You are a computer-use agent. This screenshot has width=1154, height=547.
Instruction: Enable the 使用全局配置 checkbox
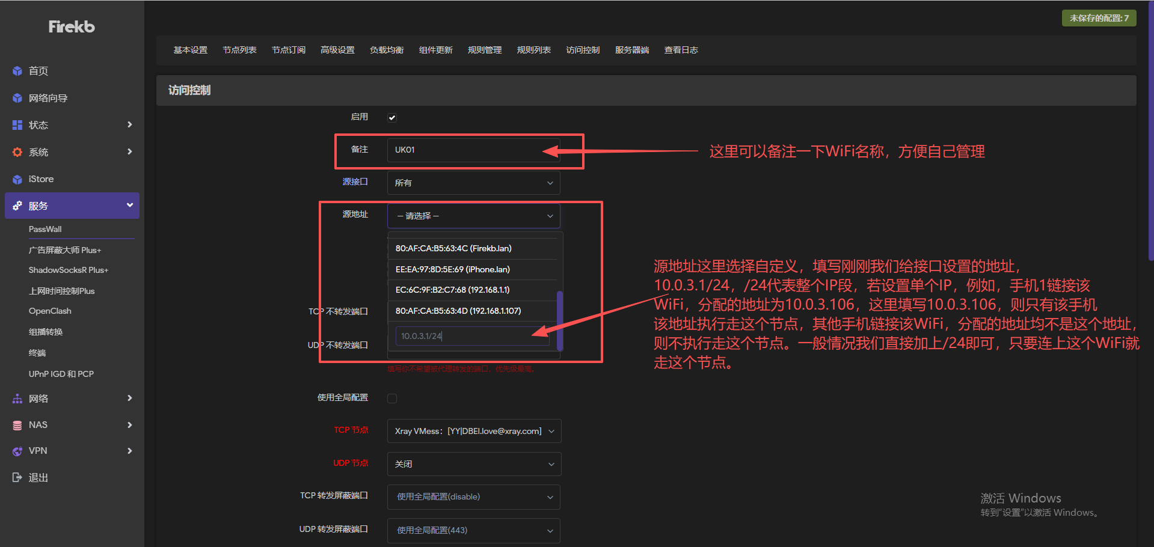coord(392,398)
